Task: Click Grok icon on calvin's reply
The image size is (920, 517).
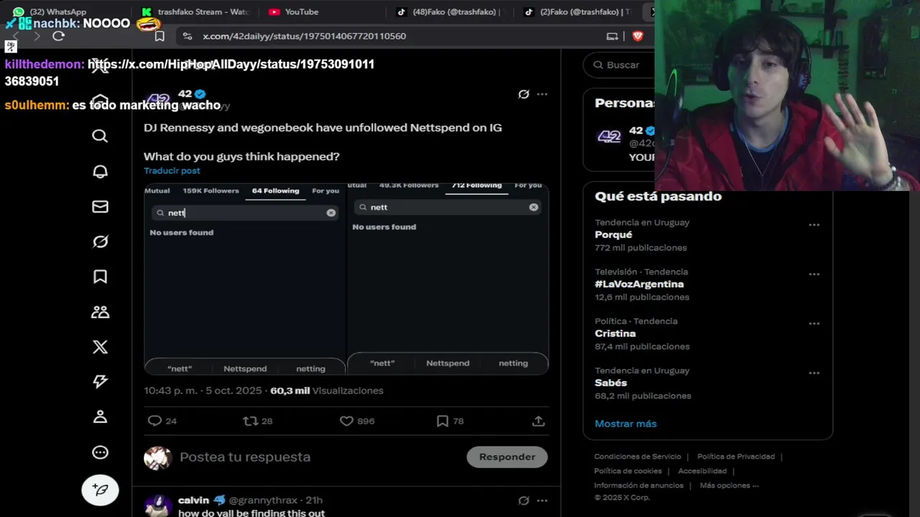Action: (524, 500)
